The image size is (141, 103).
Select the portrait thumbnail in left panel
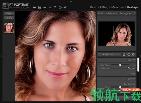[x=9, y=28]
